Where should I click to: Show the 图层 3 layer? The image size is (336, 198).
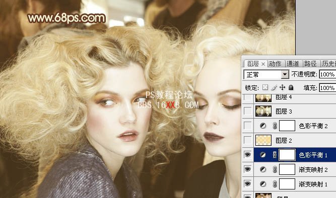247,111
